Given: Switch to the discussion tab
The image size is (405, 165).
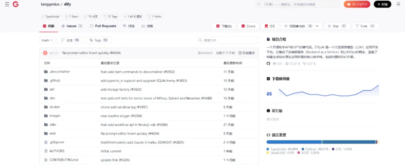Looking at the screenshot, I should pyautogui.click(x=129, y=26).
